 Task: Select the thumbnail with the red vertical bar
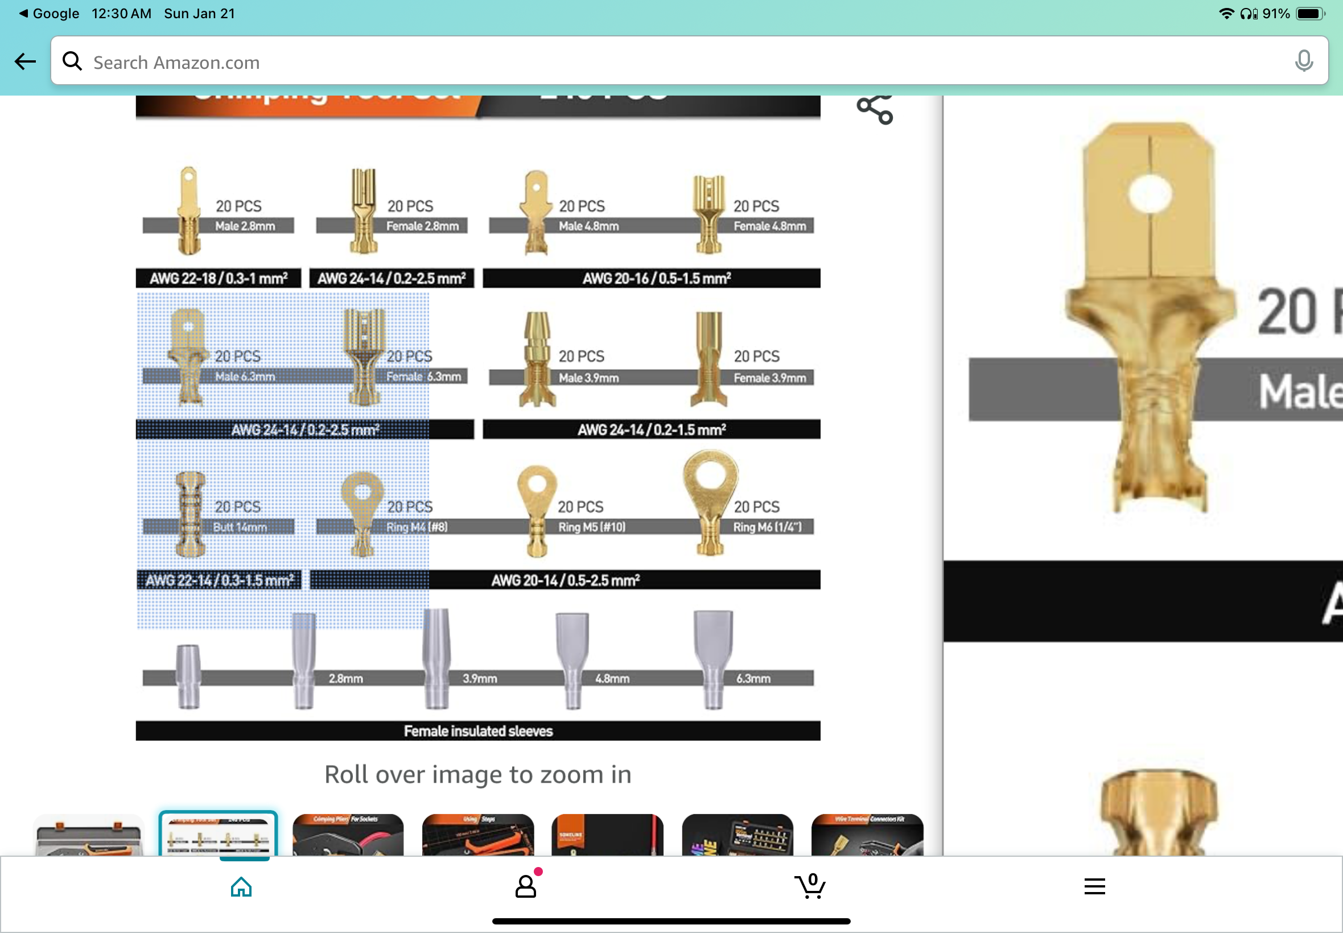point(607,836)
